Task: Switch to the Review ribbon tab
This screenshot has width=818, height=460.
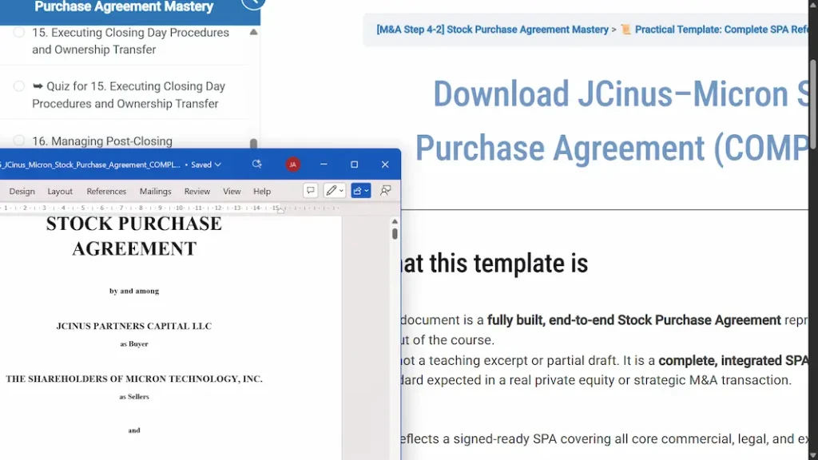Action: 196,191
